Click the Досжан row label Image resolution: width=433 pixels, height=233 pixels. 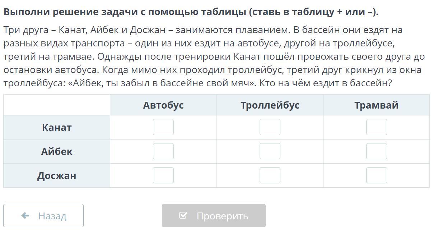pos(57,175)
